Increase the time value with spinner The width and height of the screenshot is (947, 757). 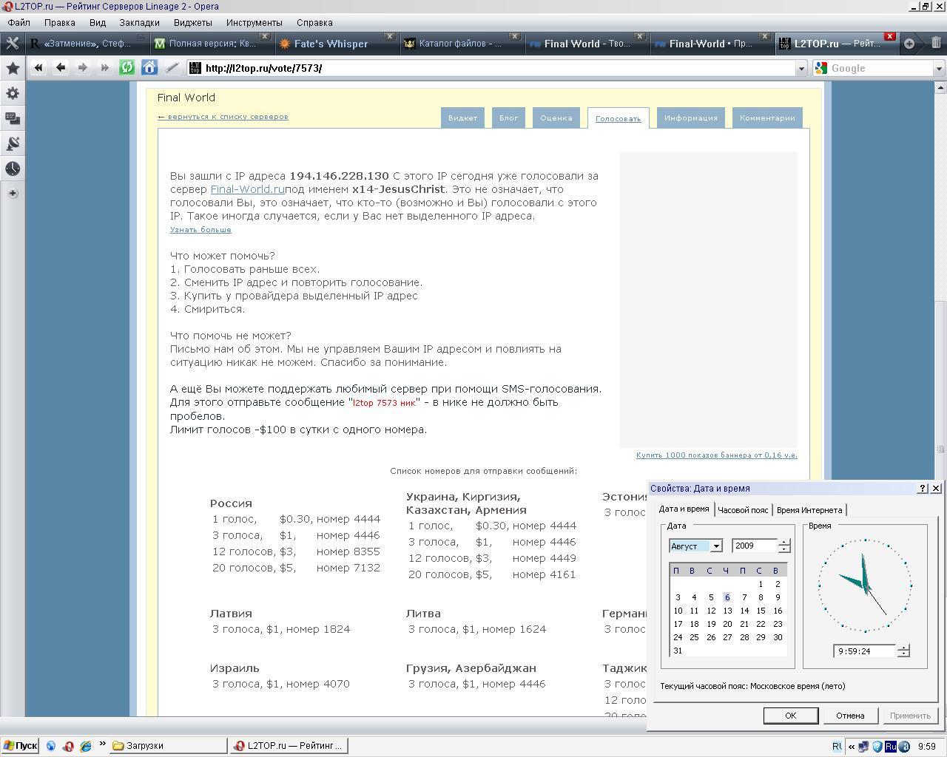point(903,648)
